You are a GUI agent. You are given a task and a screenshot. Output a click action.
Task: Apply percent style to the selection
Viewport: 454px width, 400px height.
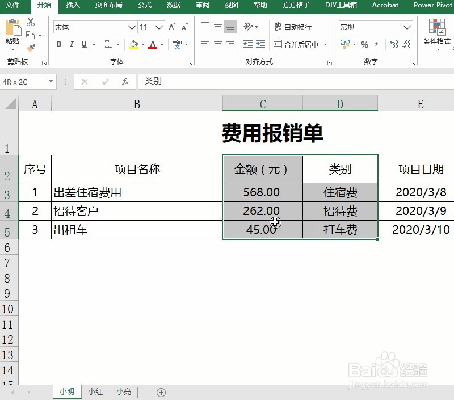tap(364, 44)
